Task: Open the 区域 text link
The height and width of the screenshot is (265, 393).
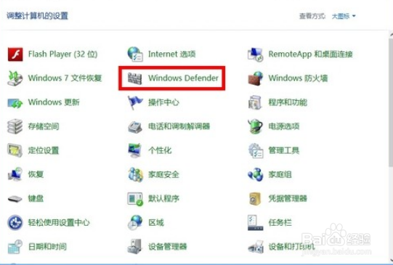Action: [x=156, y=223]
